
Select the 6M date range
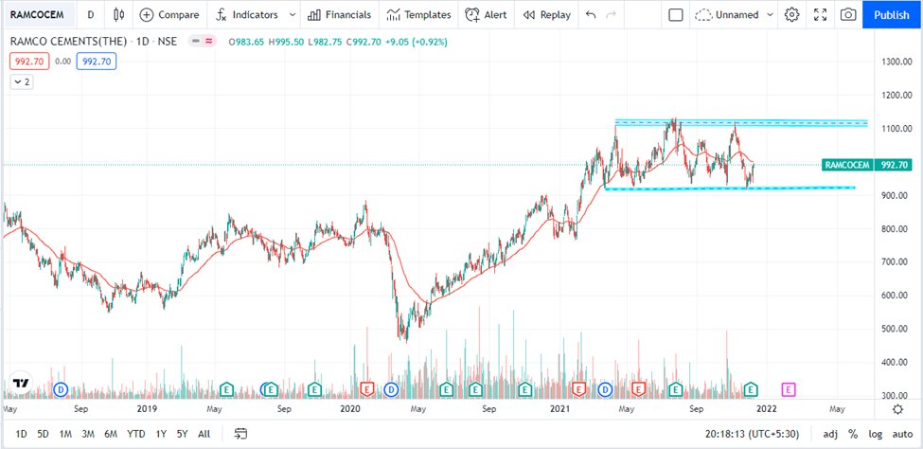coord(111,434)
